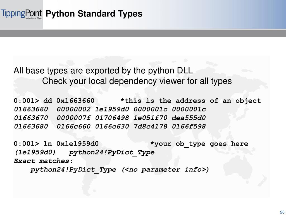Click 'Check your local dependency viewer for all types'
This screenshot has height=215, width=286.
click(x=137, y=81)
